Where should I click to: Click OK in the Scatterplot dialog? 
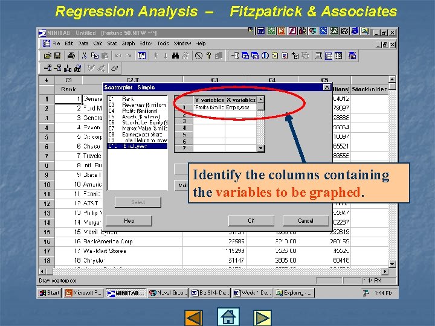click(251, 221)
